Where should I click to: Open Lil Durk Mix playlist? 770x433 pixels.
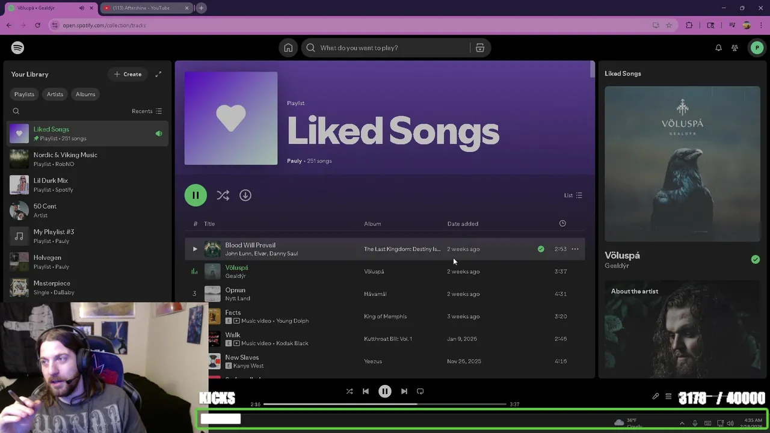(x=88, y=185)
